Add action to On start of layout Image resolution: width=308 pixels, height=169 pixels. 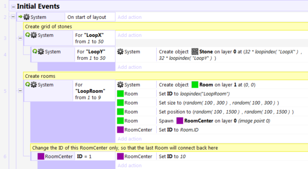130,17
